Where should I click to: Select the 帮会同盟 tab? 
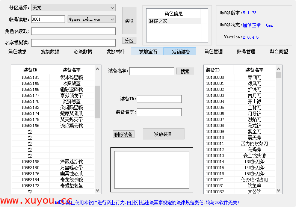[279, 51]
